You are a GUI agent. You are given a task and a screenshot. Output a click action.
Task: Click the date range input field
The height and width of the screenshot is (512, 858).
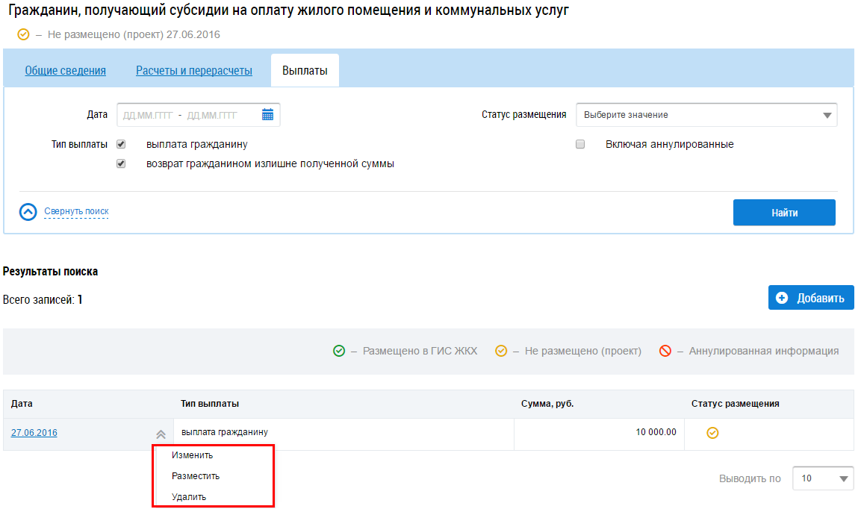188,115
